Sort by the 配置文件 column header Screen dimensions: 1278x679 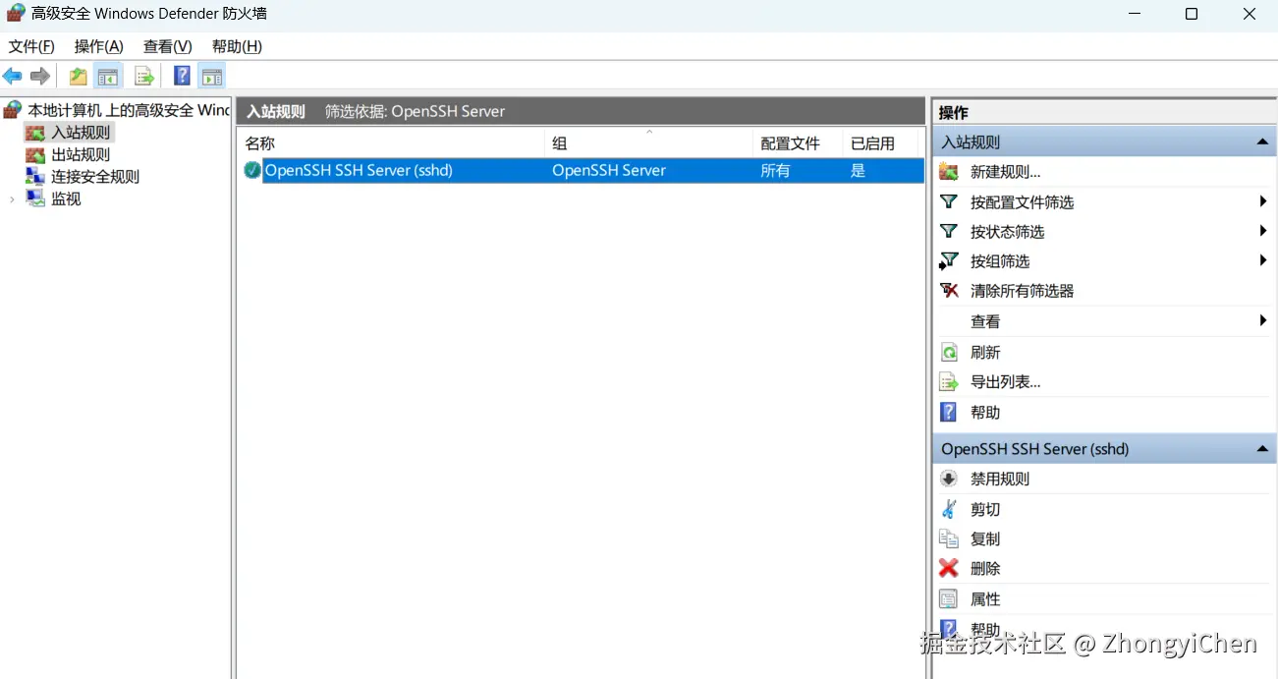tap(798, 143)
